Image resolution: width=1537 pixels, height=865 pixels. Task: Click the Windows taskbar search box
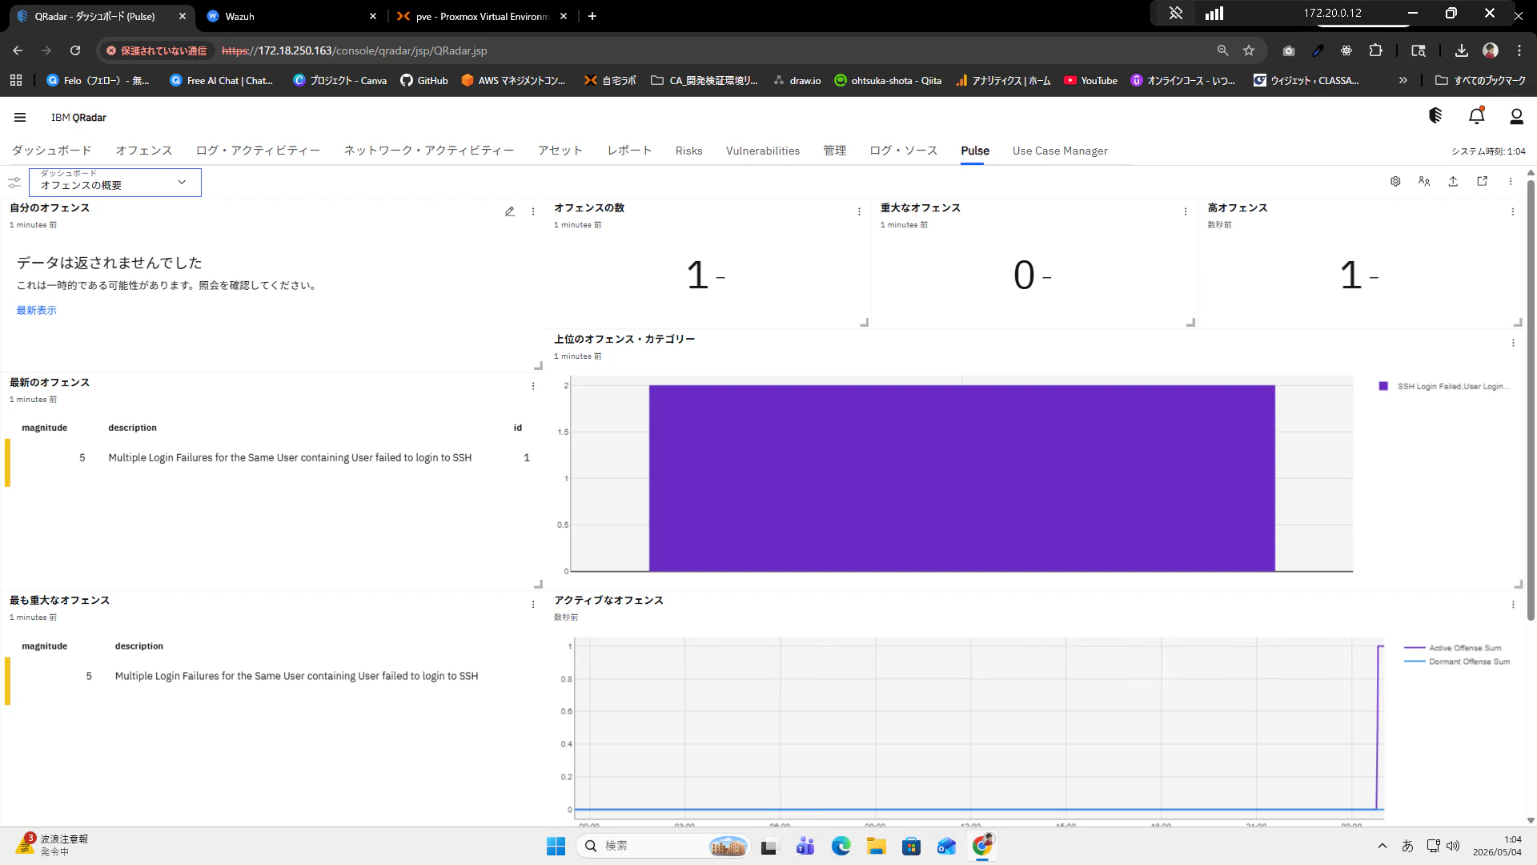[x=663, y=846]
